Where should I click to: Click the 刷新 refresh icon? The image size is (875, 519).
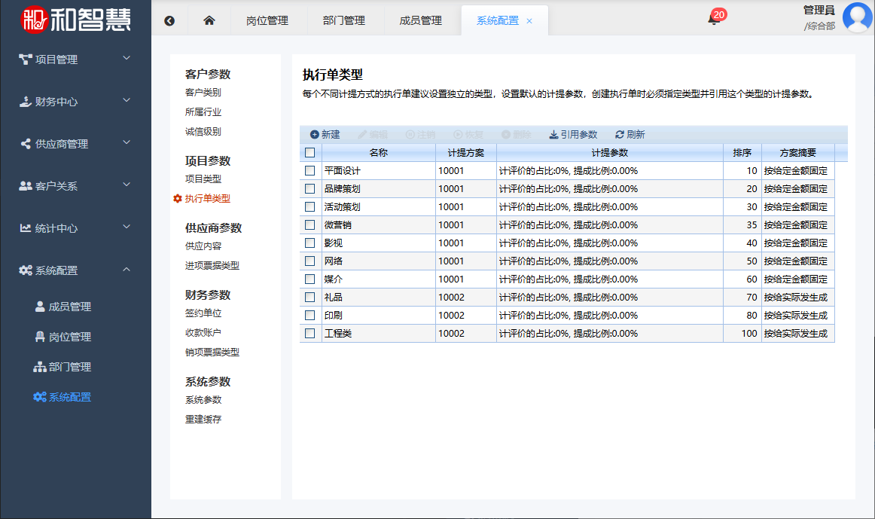(620, 135)
